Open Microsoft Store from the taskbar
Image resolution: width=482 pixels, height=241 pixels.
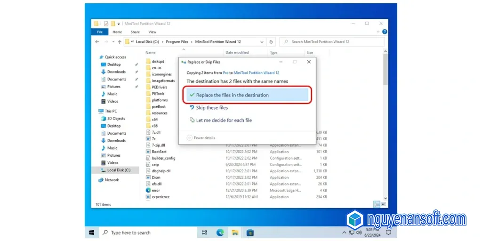coord(250,233)
